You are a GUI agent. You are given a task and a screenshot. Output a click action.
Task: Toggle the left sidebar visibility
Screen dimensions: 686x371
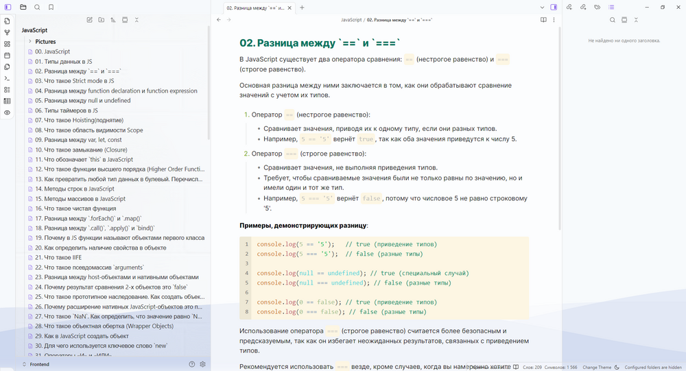coord(8,7)
